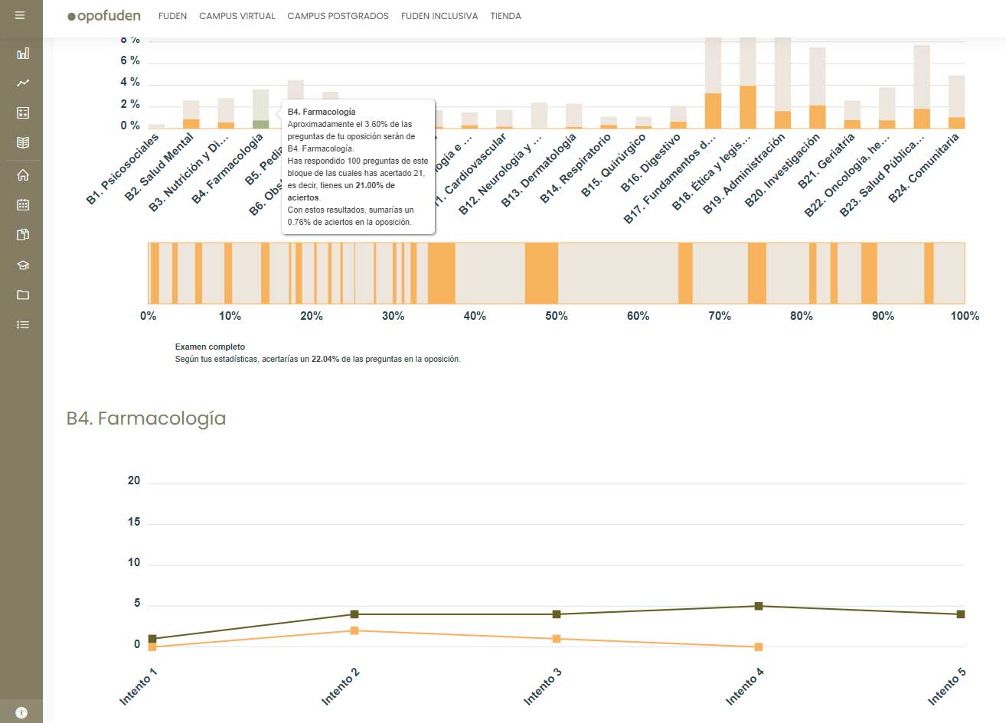
Task: Select the B21. Geriatría bar
Action: [852, 114]
